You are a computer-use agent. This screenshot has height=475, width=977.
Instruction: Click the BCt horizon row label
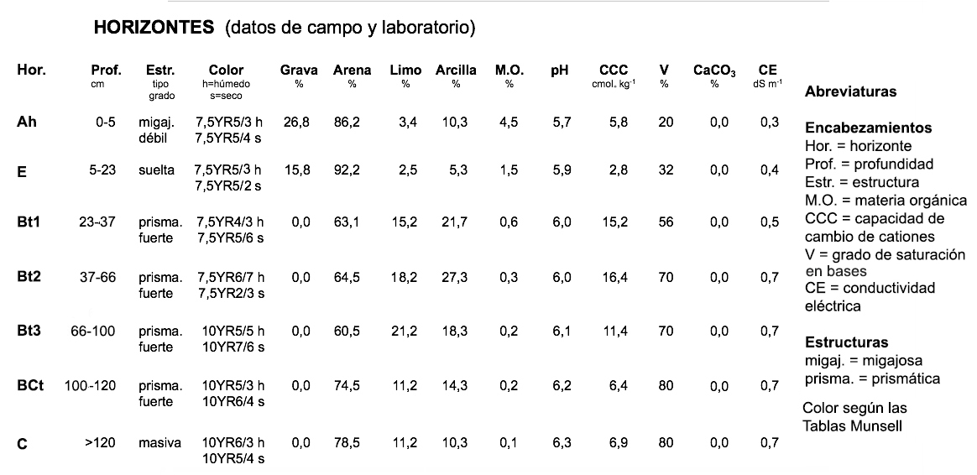coord(30,386)
